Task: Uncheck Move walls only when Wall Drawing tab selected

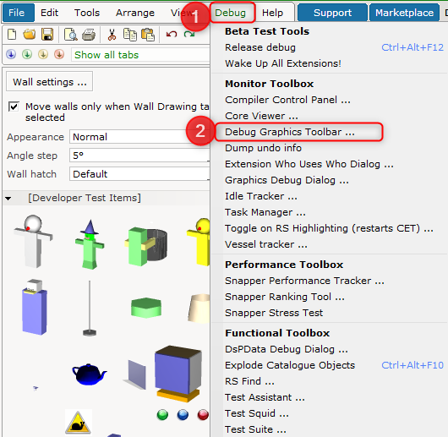Action: (x=14, y=107)
